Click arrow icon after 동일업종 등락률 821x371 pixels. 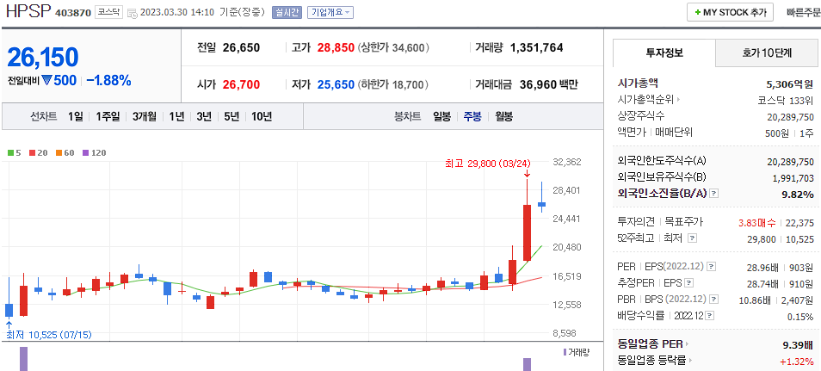click(x=691, y=361)
